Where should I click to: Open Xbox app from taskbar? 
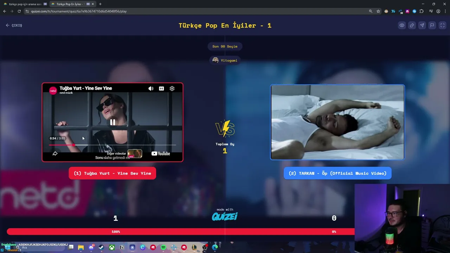pyautogui.click(x=111, y=247)
